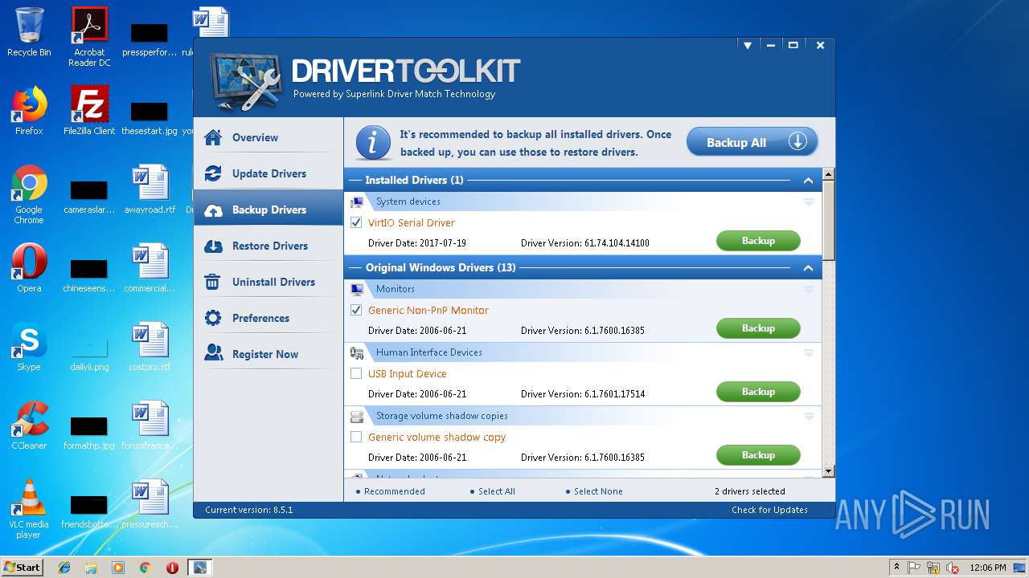This screenshot has height=578, width=1029.
Task: Click the scrollbar down arrow
Action: pos(829,471)
